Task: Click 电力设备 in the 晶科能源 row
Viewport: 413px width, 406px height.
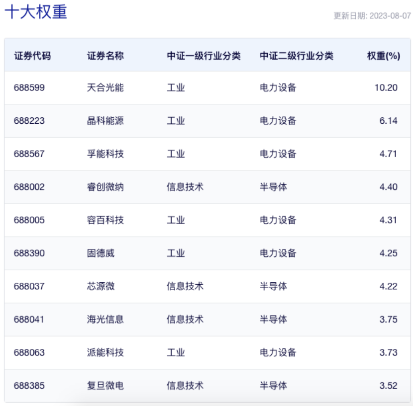Action: tap(278, 121)
